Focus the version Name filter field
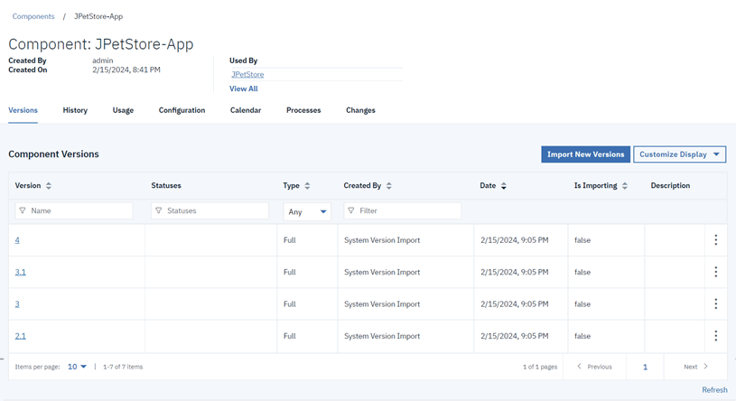Viewport: 736px width, 401px height. 74,210
